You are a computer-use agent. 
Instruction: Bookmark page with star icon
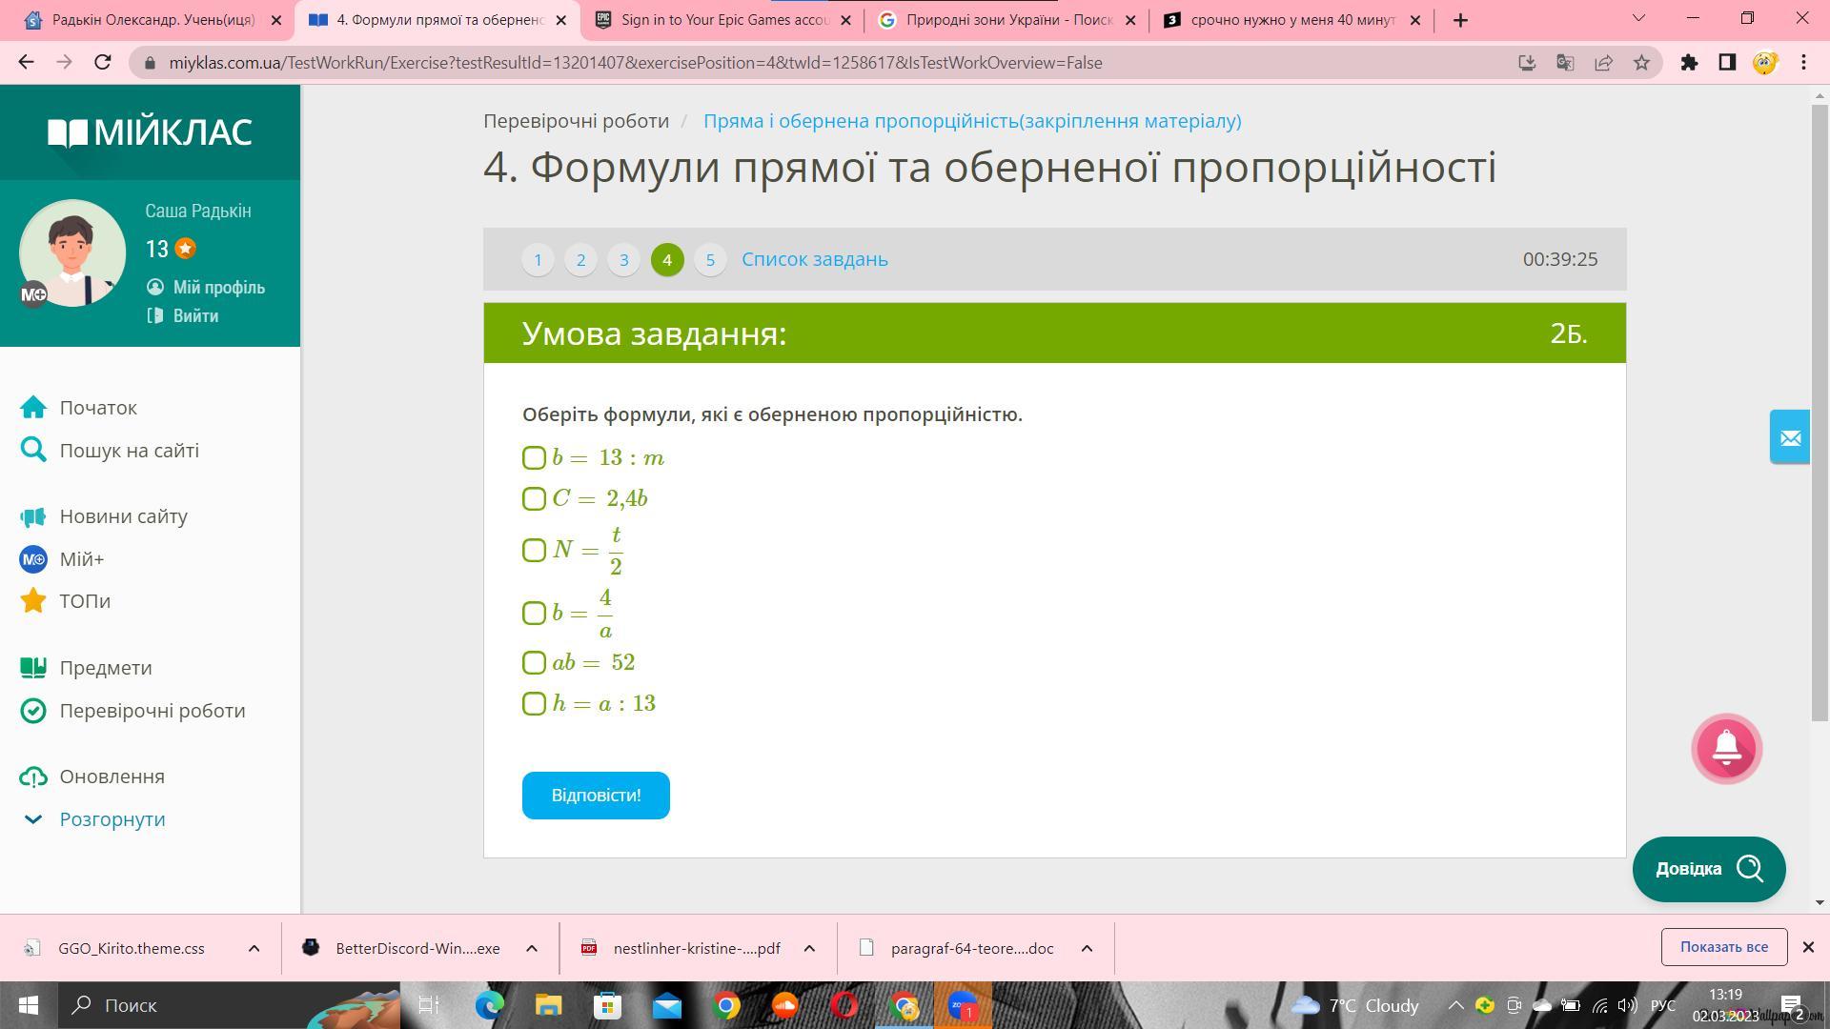click(x=1641, y=63)
